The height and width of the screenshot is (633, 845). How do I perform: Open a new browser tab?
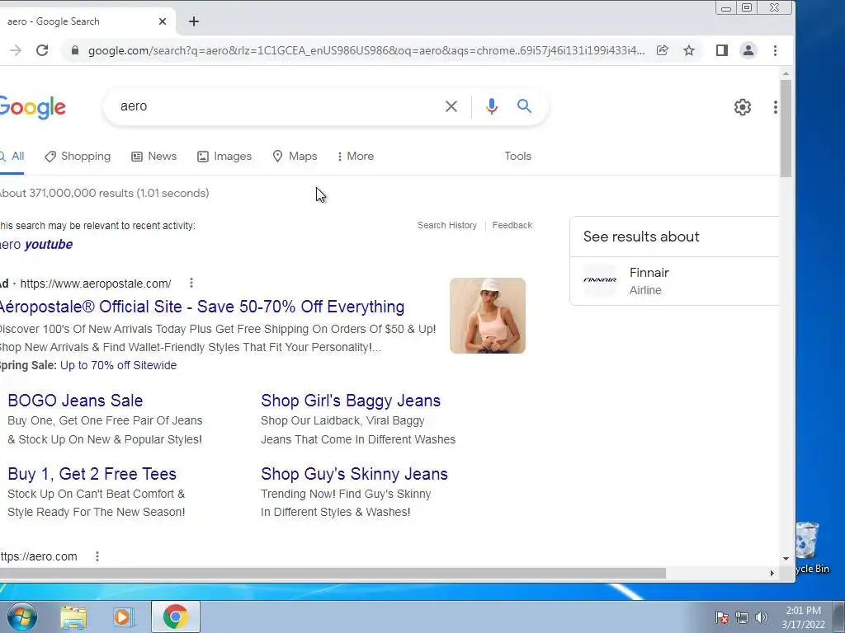(194, 21)
